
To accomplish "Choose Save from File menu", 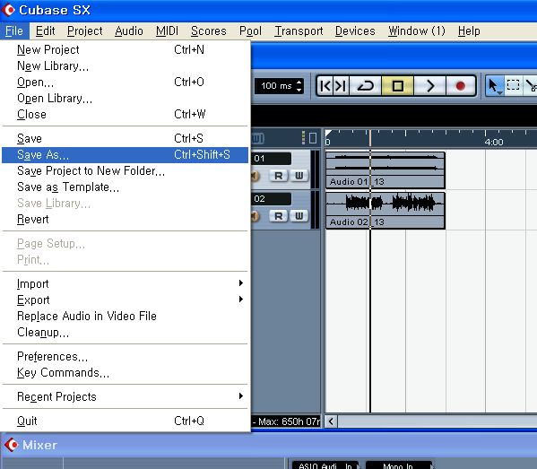I will 125,138.
